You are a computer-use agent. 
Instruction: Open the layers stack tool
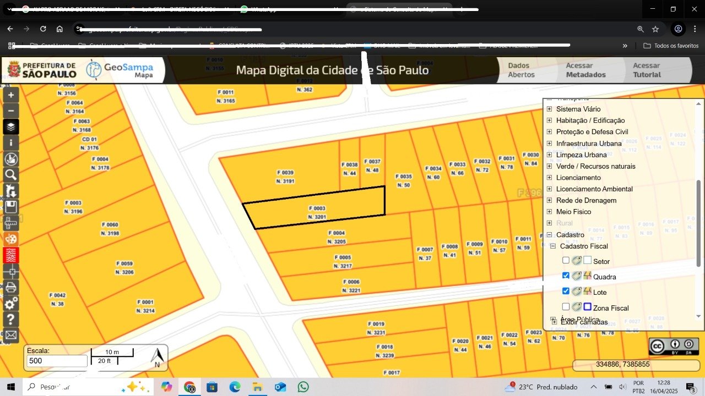click(11, 127)
